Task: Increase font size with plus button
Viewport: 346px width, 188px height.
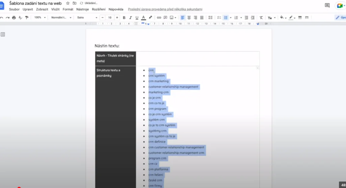Action: 117,18
